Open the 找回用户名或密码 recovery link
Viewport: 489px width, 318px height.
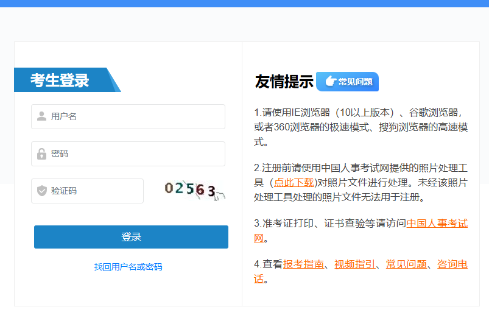[128, 267]
